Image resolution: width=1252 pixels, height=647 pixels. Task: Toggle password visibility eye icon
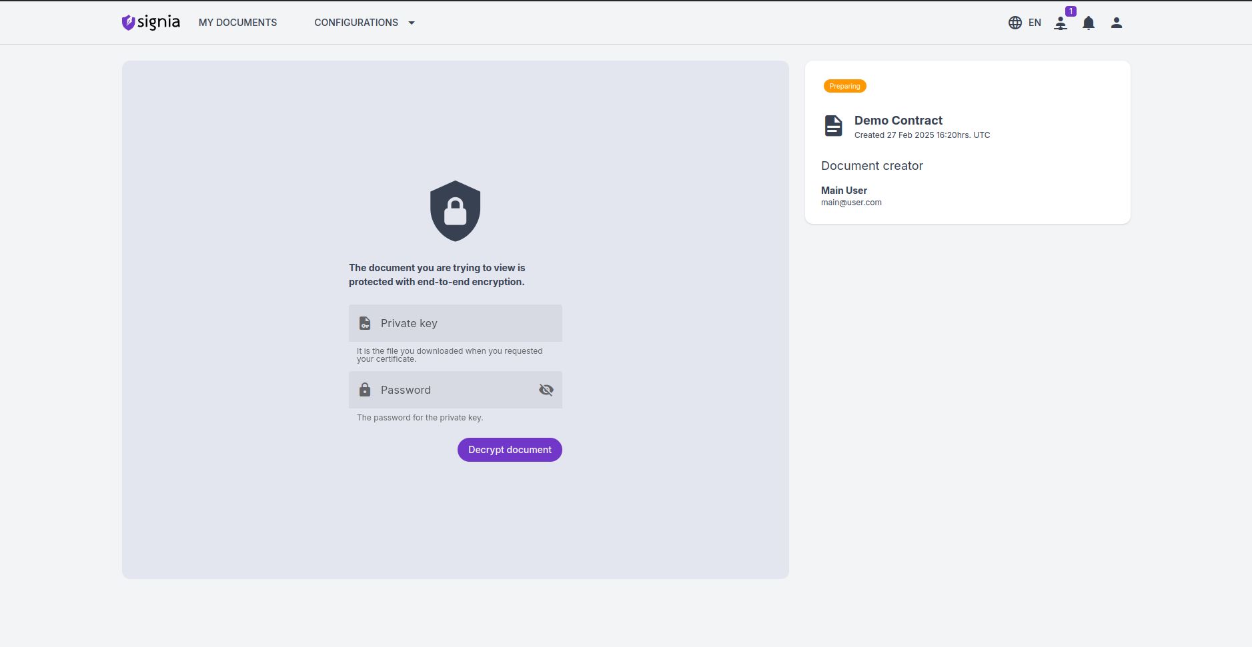click(546, 390)
